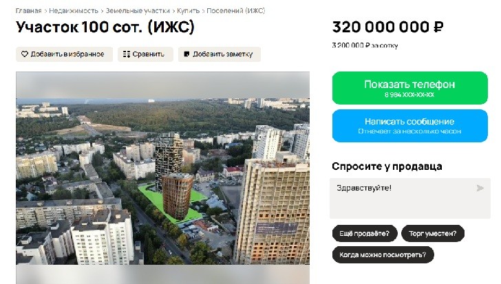The image size is (501, 284).
Task: Click Добавить заметку button
Action: [x=220, y=54]
